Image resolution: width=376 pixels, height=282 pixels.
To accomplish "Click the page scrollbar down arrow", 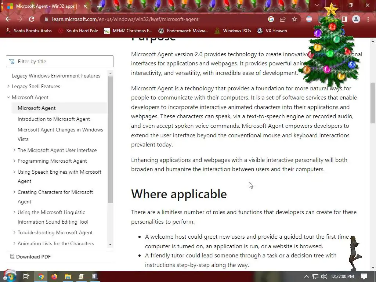I will (373, 268).
